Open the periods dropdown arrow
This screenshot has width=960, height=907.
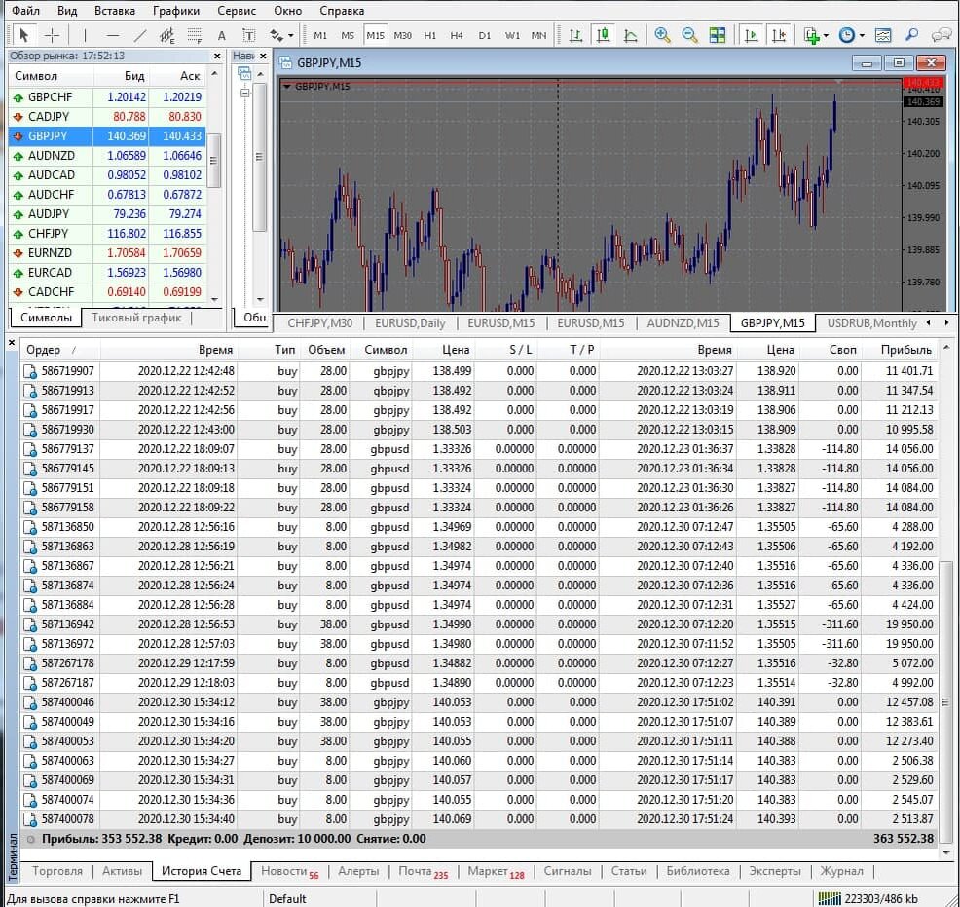tap(862, 36)
